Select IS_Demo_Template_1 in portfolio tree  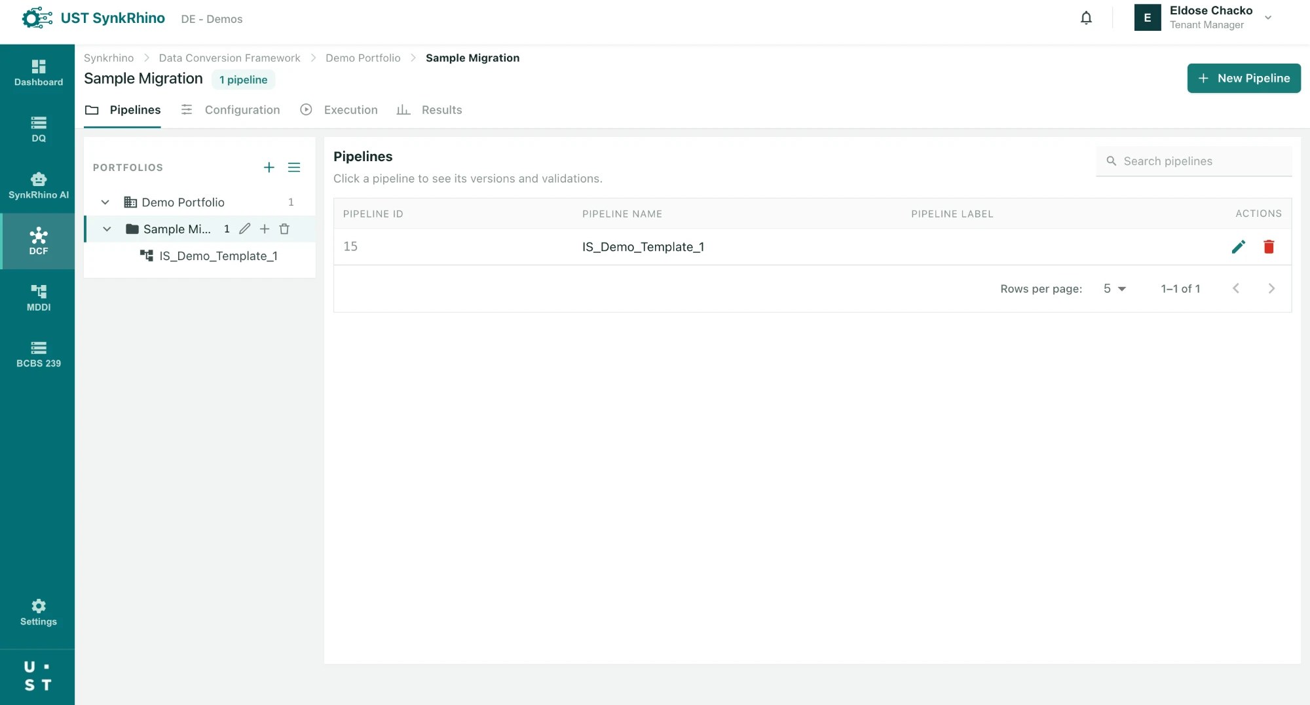pos(218,256)
